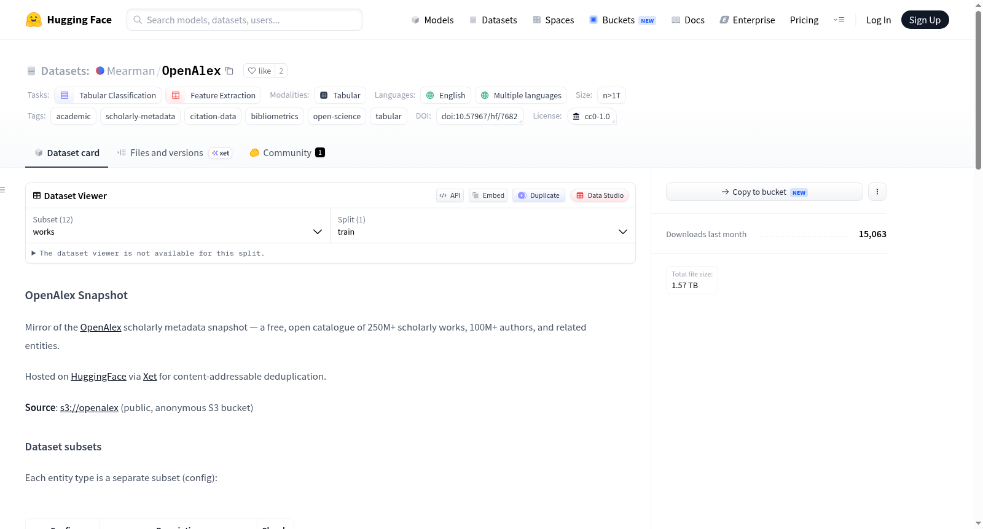Click the Mearman owner name link
The image size is (983, 529).
coord(131,71)
